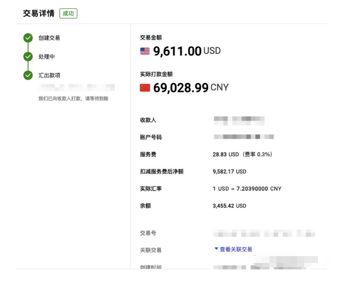Select the 9,611.00 USD amount
352x281 pixels.
[187, 51]
